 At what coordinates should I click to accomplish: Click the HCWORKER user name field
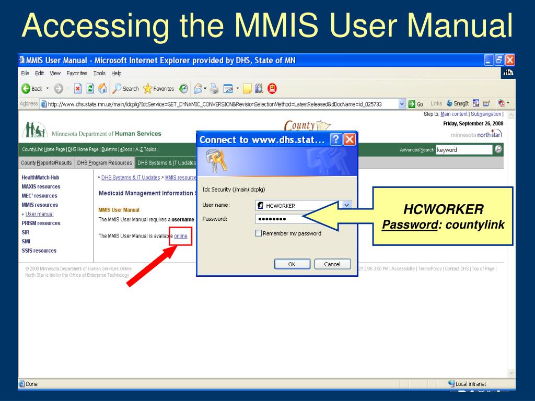point(299,205)
